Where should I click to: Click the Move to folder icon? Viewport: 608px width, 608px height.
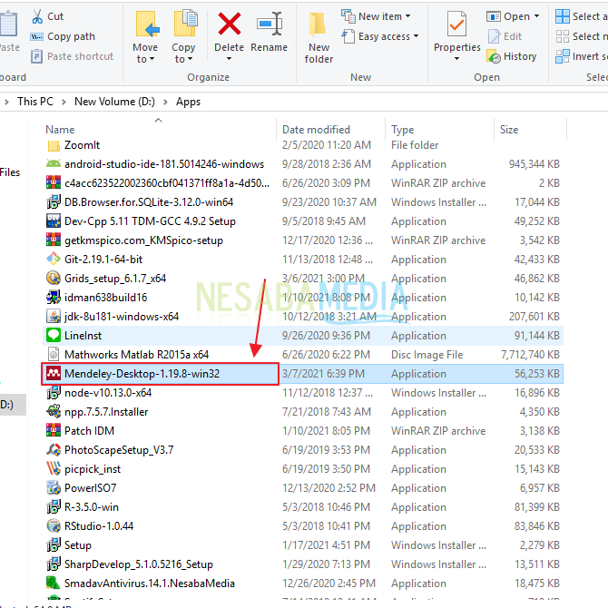point(147,25)
